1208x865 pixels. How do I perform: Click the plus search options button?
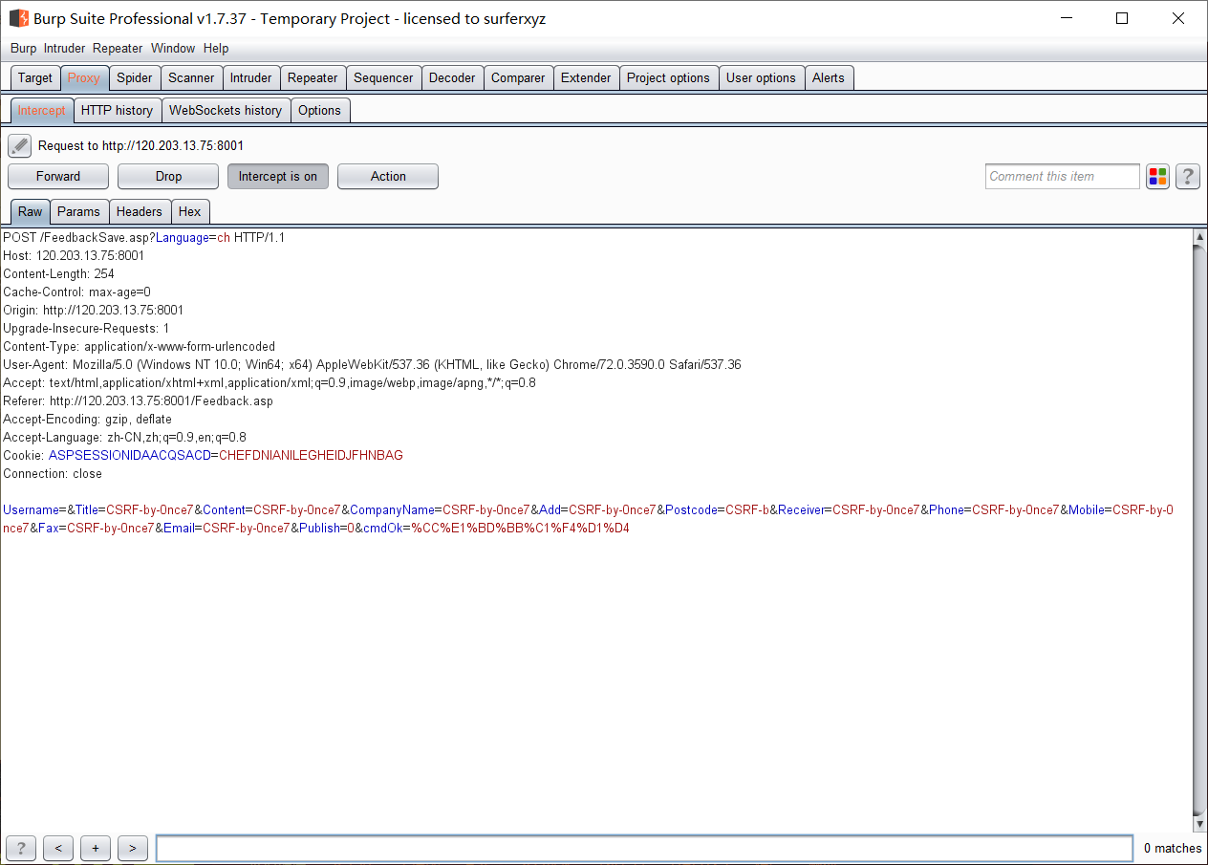(x=96, y=848)
